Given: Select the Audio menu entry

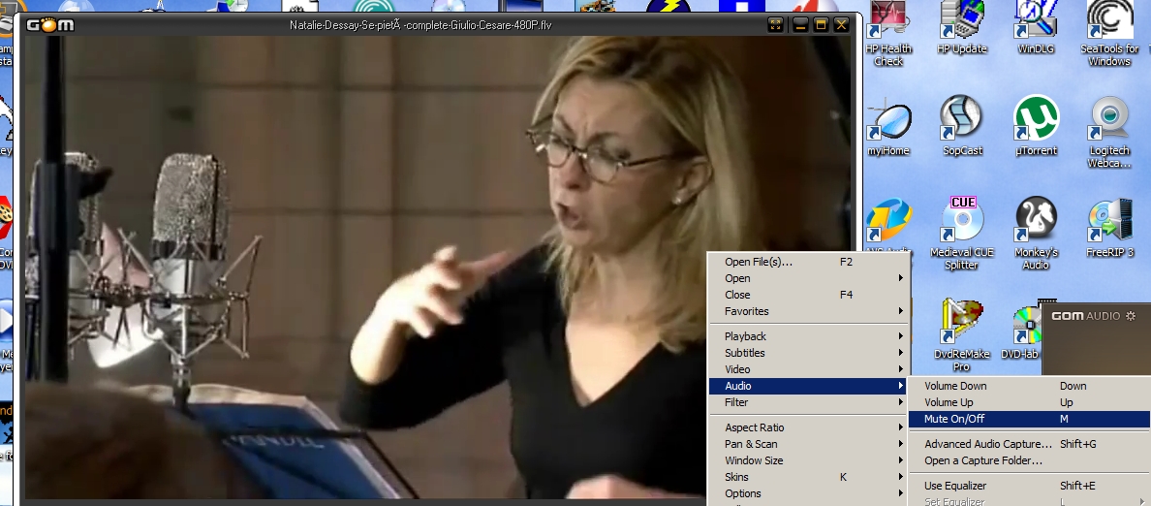Looking at the screenshot, I should (x=808, y=386).
